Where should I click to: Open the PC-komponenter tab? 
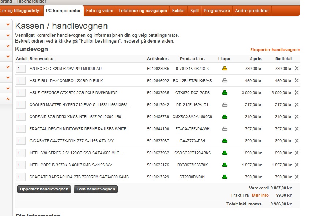click(x=64, y=11)
